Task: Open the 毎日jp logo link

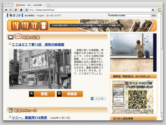Action: click(x=15, y=15)
